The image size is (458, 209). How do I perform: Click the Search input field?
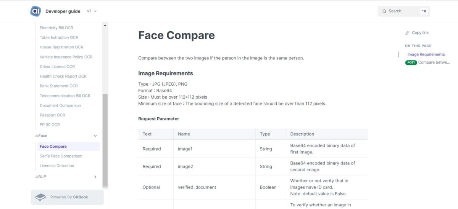403,11
